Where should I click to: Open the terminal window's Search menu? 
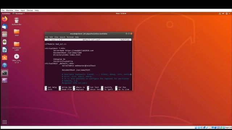62,37
